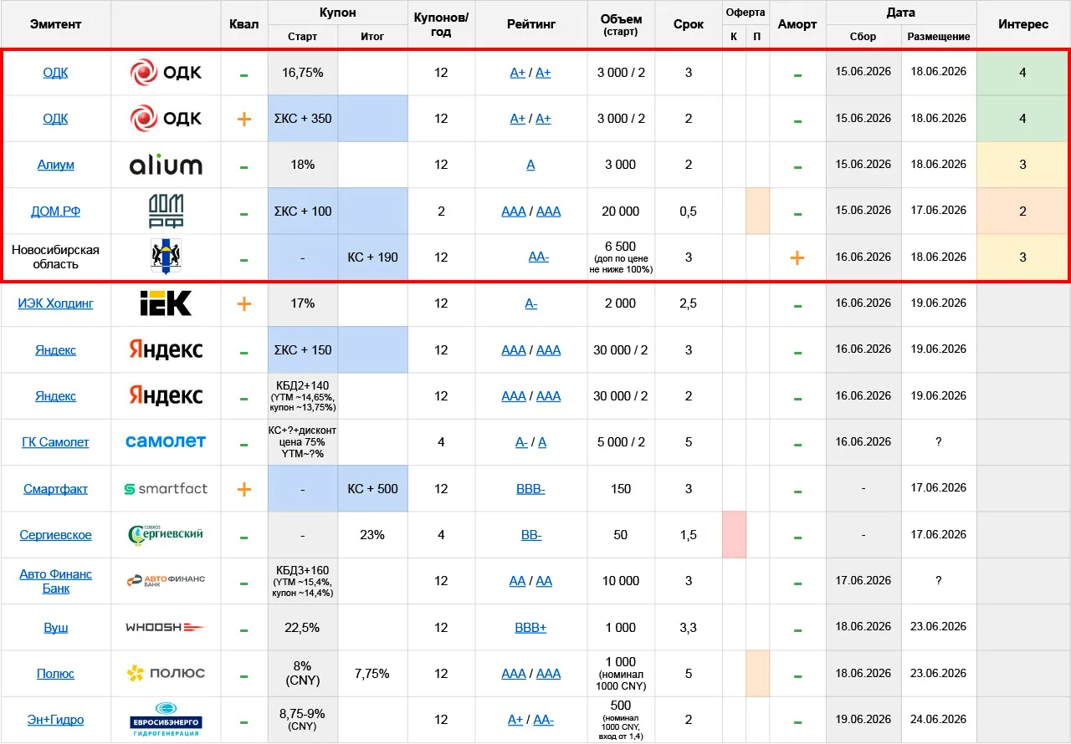The height and width of the screenshot is (744, 1071).
Task: Open the ГК Самолет issuer link
Action: click(55, 442)
